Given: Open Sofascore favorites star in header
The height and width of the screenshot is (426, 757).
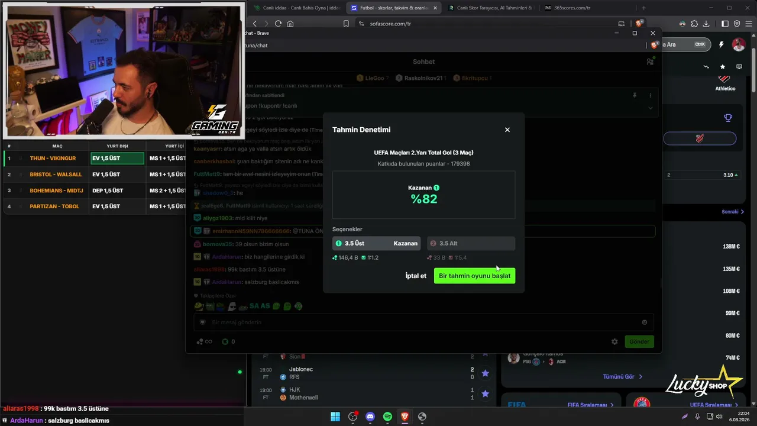Looking at the screenshot, I should pos(723,67).
